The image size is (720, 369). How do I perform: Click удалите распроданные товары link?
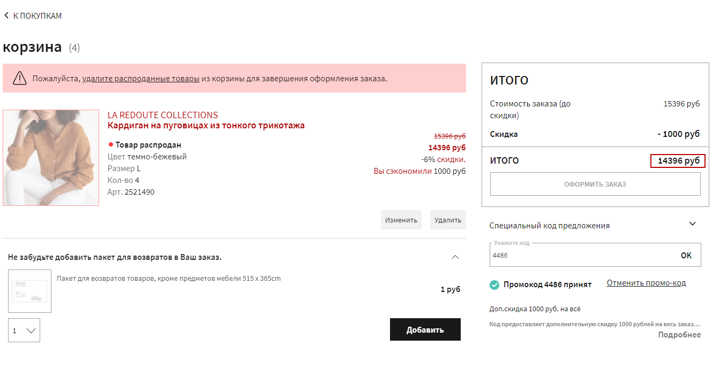pos(141,79)
